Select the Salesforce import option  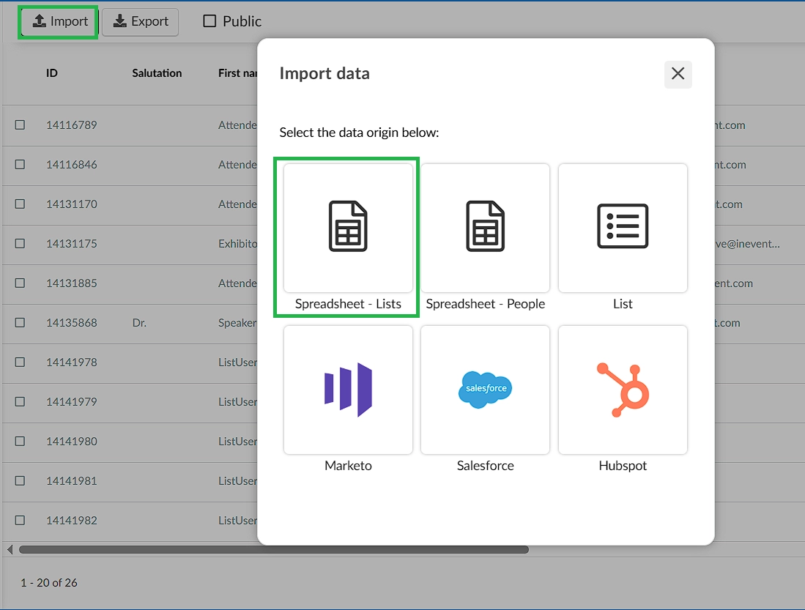coord(485,390)
